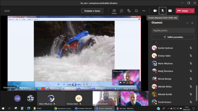Viewport: 198px width, 111px height.
Task: Select the galaxy-background participant video tile
Action: pyautogui.click(x=134, y=99)
